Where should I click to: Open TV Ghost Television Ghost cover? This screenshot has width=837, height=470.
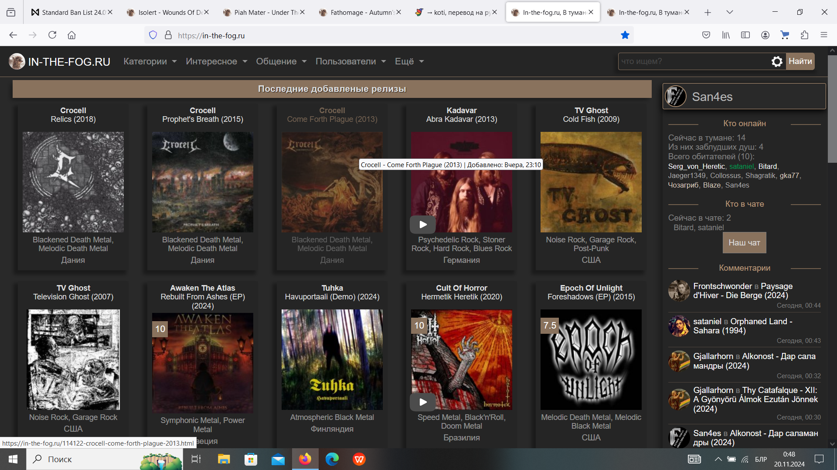pos(73,360)
